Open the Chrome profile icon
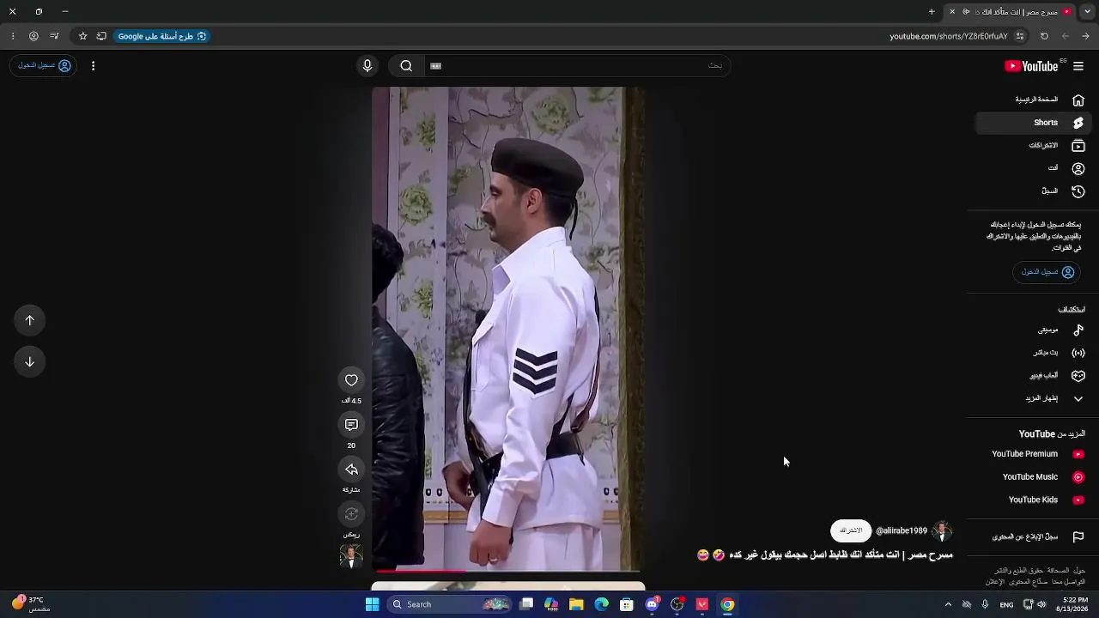Screen dimensions: 1099x618 pyautogui.click(x=33, y=36)
